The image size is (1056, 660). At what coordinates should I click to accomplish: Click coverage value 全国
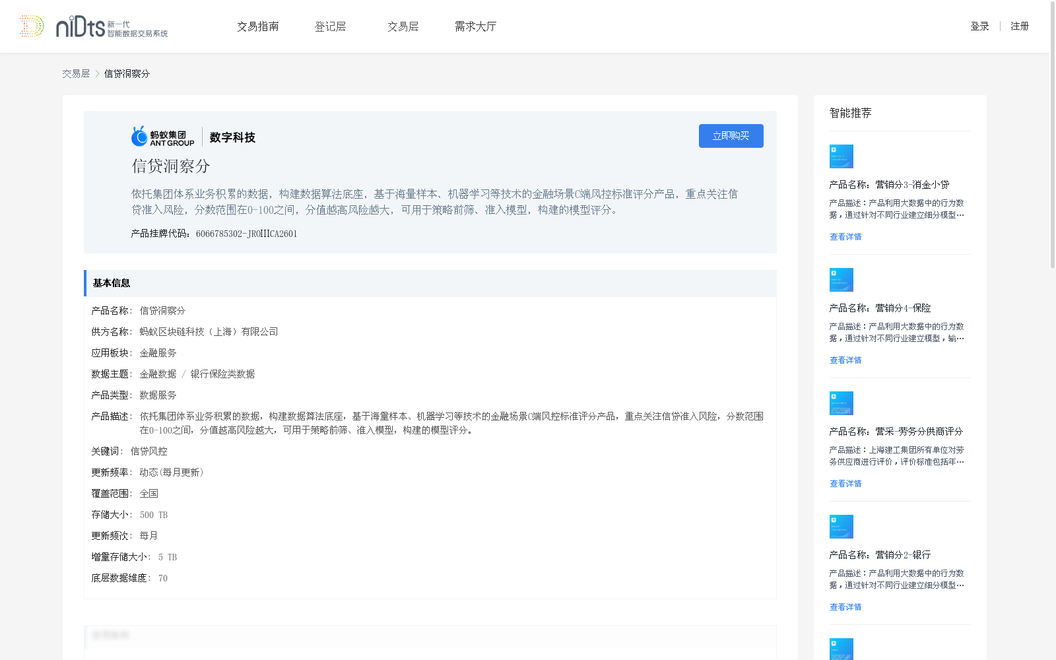click(148, 494)
